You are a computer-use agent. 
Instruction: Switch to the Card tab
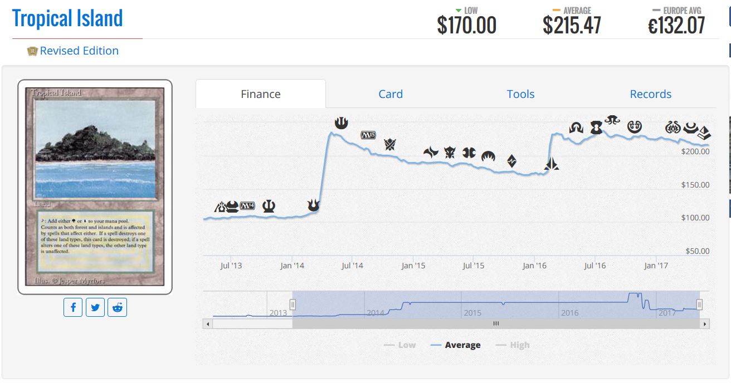pos(390,94)
